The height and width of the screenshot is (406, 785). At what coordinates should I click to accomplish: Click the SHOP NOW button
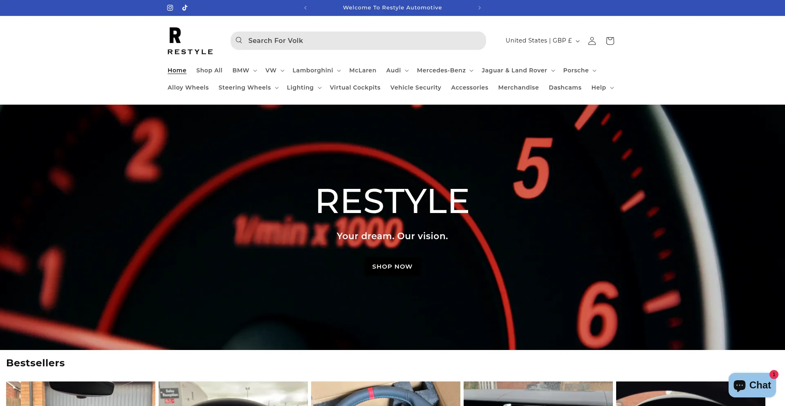[x=392, y=266]
